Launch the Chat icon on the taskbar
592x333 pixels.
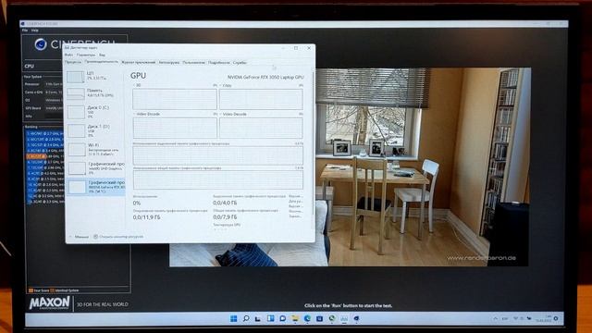282,318
